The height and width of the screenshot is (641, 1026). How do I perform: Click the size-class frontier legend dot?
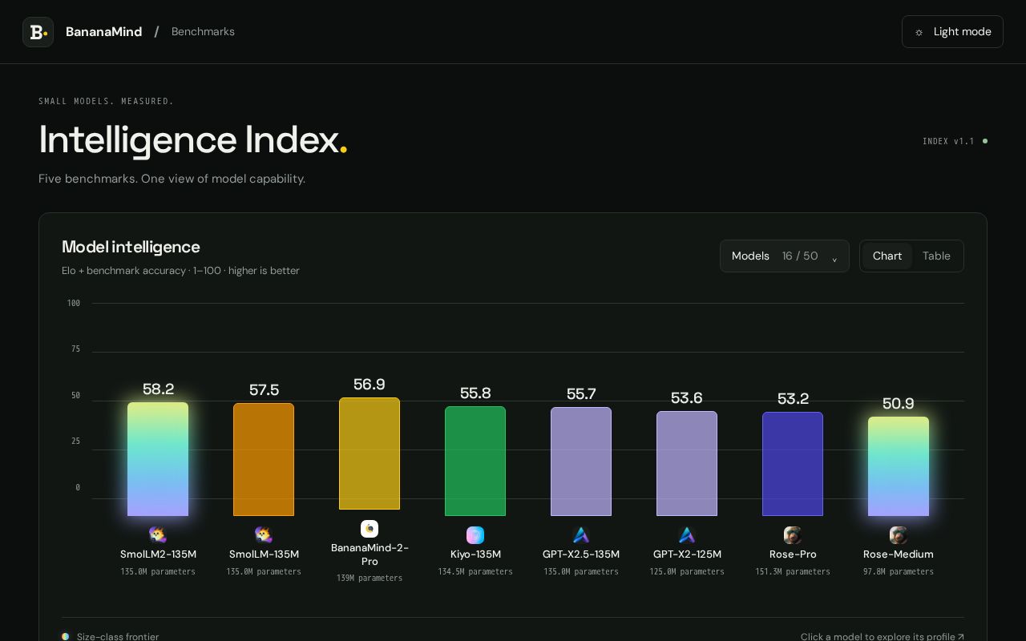pos(66,637)
